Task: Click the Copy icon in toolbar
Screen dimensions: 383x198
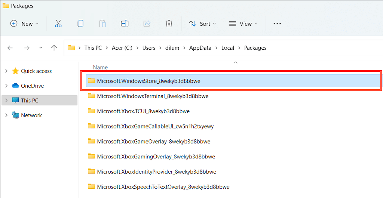Action: tap(80, 24)
